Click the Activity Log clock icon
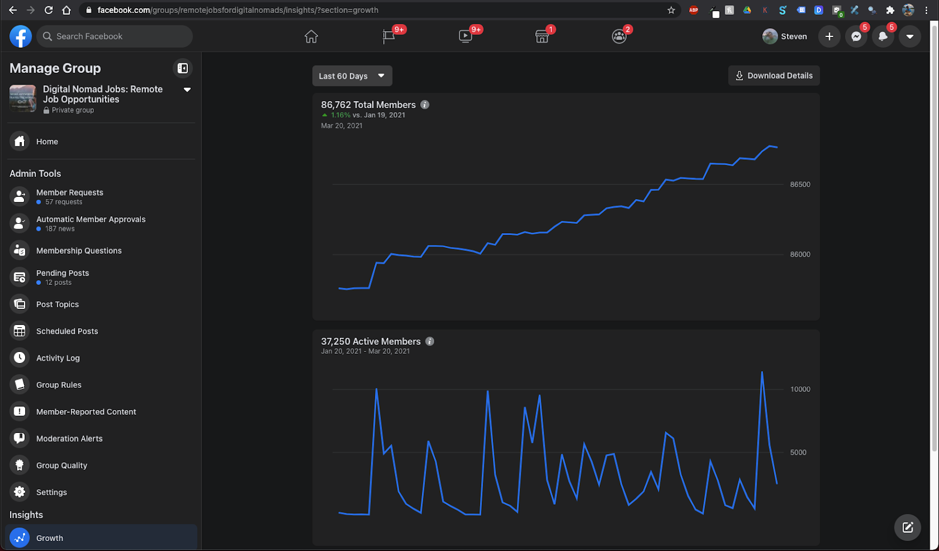 point(19,358)
